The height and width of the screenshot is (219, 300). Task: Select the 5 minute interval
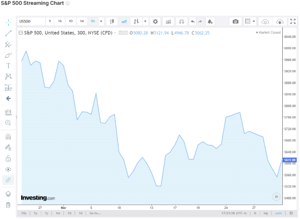pyautogui.click(x=50, y=21)
